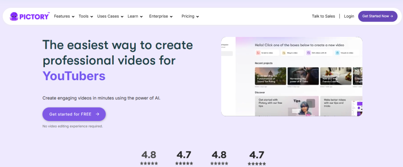This screenshot has height=167, width=403.
Task: Click the purple YouTubers headline word
Action: [74, 76]
